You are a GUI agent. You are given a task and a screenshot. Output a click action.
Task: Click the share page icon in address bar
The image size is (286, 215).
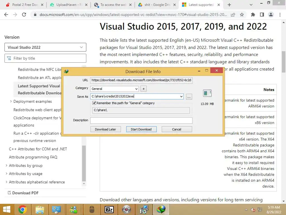click(233, 15)
